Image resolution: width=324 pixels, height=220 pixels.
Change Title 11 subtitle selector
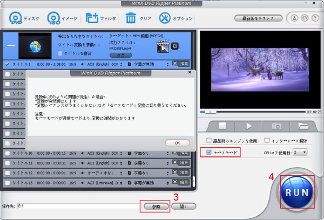[167, 163]
